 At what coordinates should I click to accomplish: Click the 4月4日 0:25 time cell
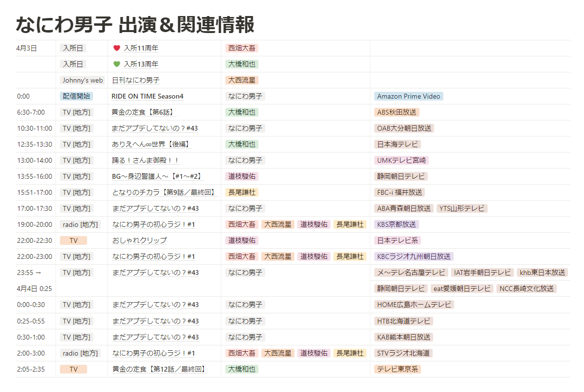pos(34,289)
